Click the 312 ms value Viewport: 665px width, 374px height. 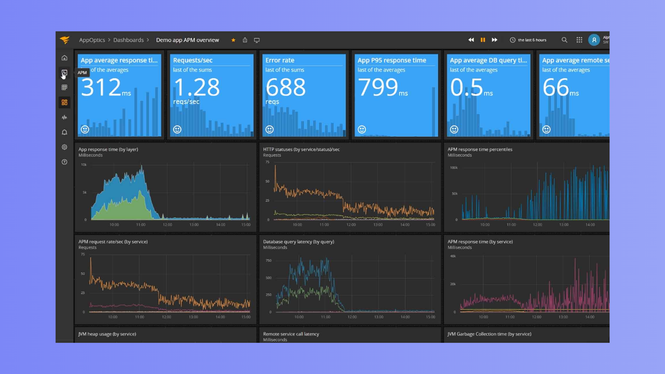(x=106, y=87)
